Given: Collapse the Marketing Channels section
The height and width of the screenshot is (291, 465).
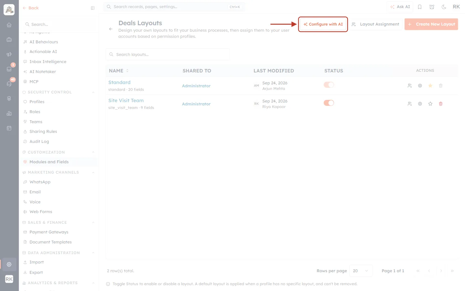Looking at the screenshot, I should click(93, 172).
